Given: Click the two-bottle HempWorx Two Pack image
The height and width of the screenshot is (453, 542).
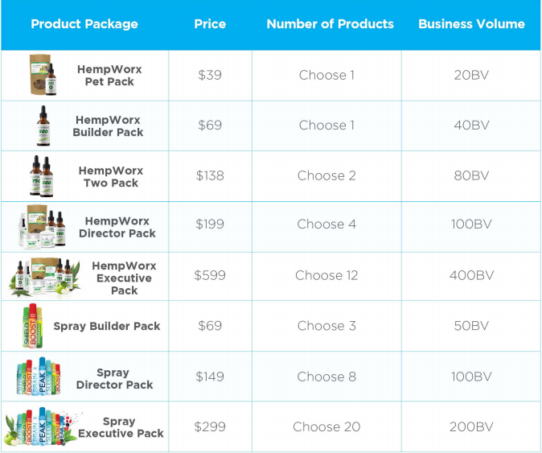Looking at the screenshot, I should (42, 176).
